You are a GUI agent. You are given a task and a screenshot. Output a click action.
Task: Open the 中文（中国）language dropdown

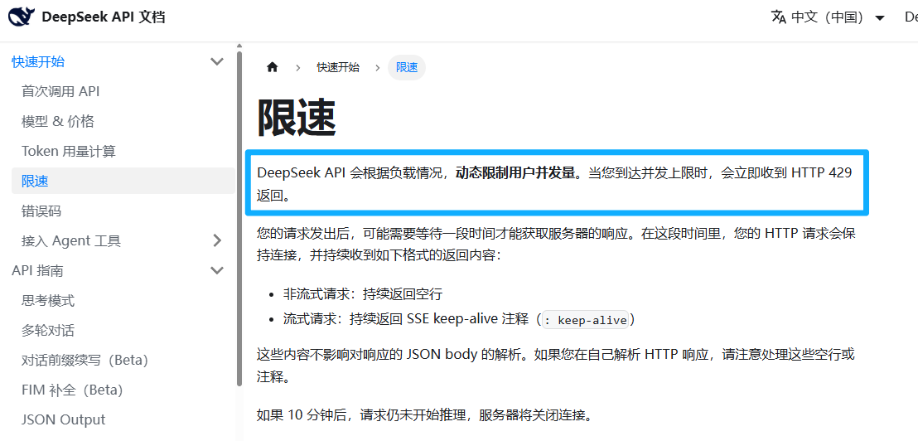coord(828,17)
